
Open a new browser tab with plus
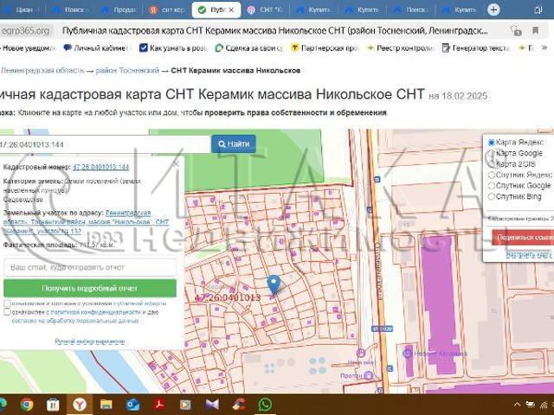[x=493, y=10]
